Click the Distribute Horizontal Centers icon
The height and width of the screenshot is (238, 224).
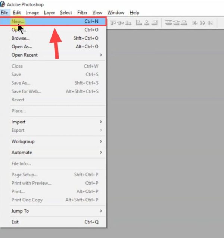(202, 23)
